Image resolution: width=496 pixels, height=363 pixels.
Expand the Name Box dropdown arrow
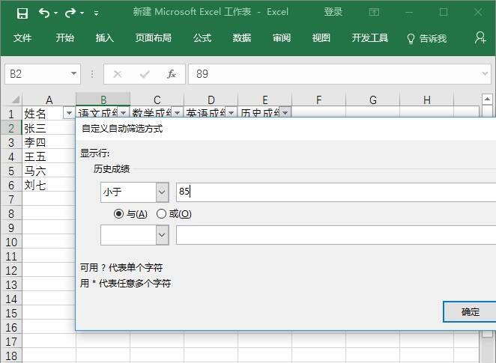coord(73,74)
